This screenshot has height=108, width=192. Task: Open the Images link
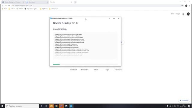click(178, 14)
